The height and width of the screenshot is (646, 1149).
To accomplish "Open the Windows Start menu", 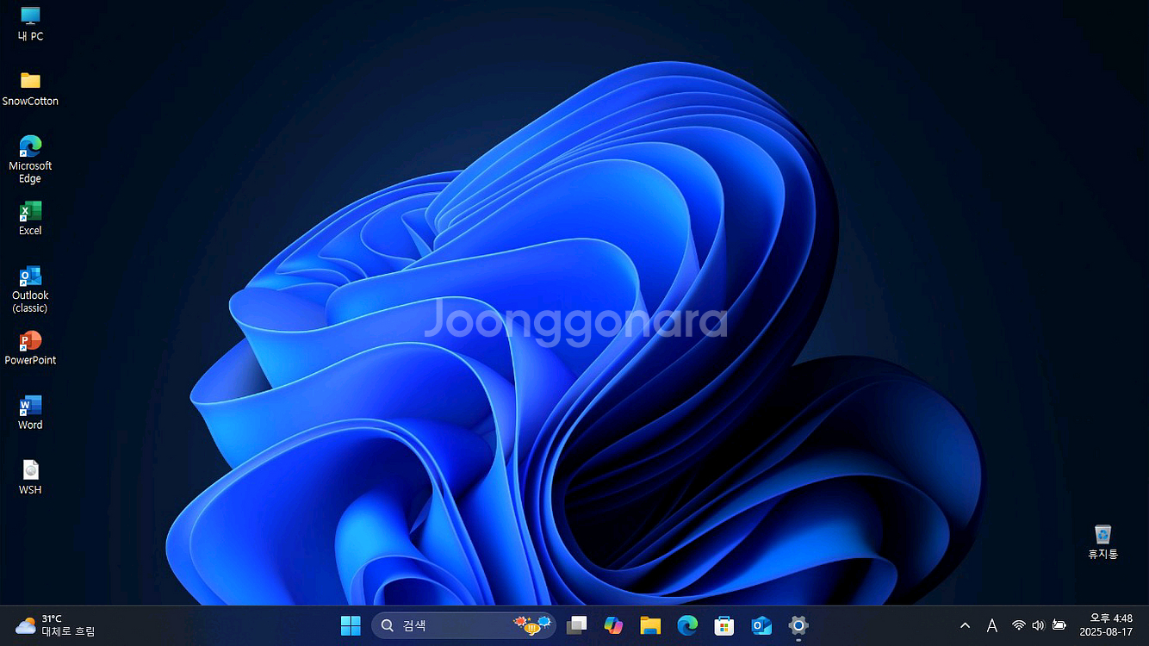I will pyautogui.click(x=351, y=625).
